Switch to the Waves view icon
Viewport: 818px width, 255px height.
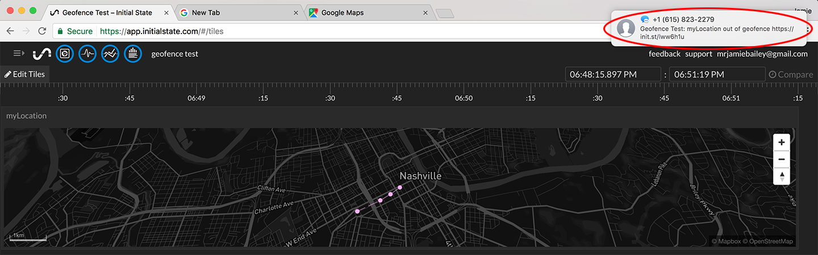click(87, 54)
